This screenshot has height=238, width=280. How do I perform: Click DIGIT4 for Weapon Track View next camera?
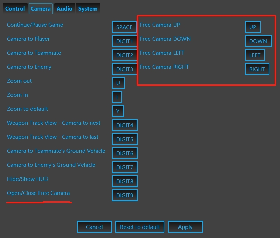coord(125,125)
